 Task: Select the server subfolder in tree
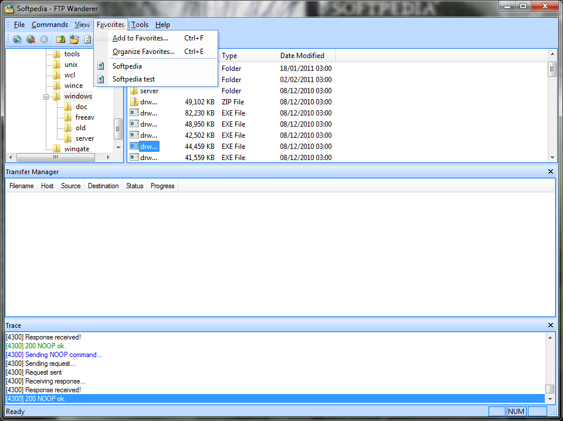[x=84, y=138]
